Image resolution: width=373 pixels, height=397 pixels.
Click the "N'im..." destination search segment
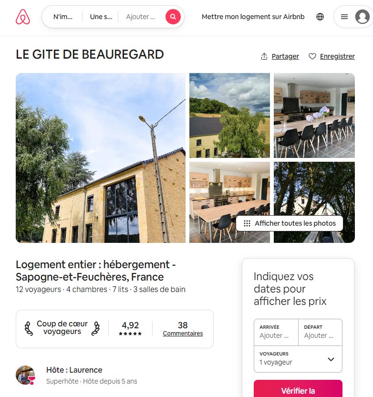(63, 17)
